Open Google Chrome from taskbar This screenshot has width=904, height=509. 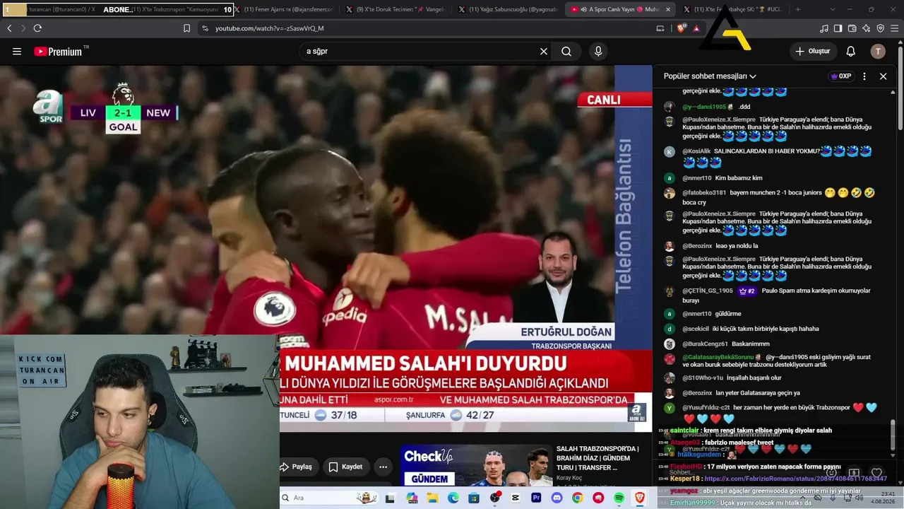click(x=578, y=498)
